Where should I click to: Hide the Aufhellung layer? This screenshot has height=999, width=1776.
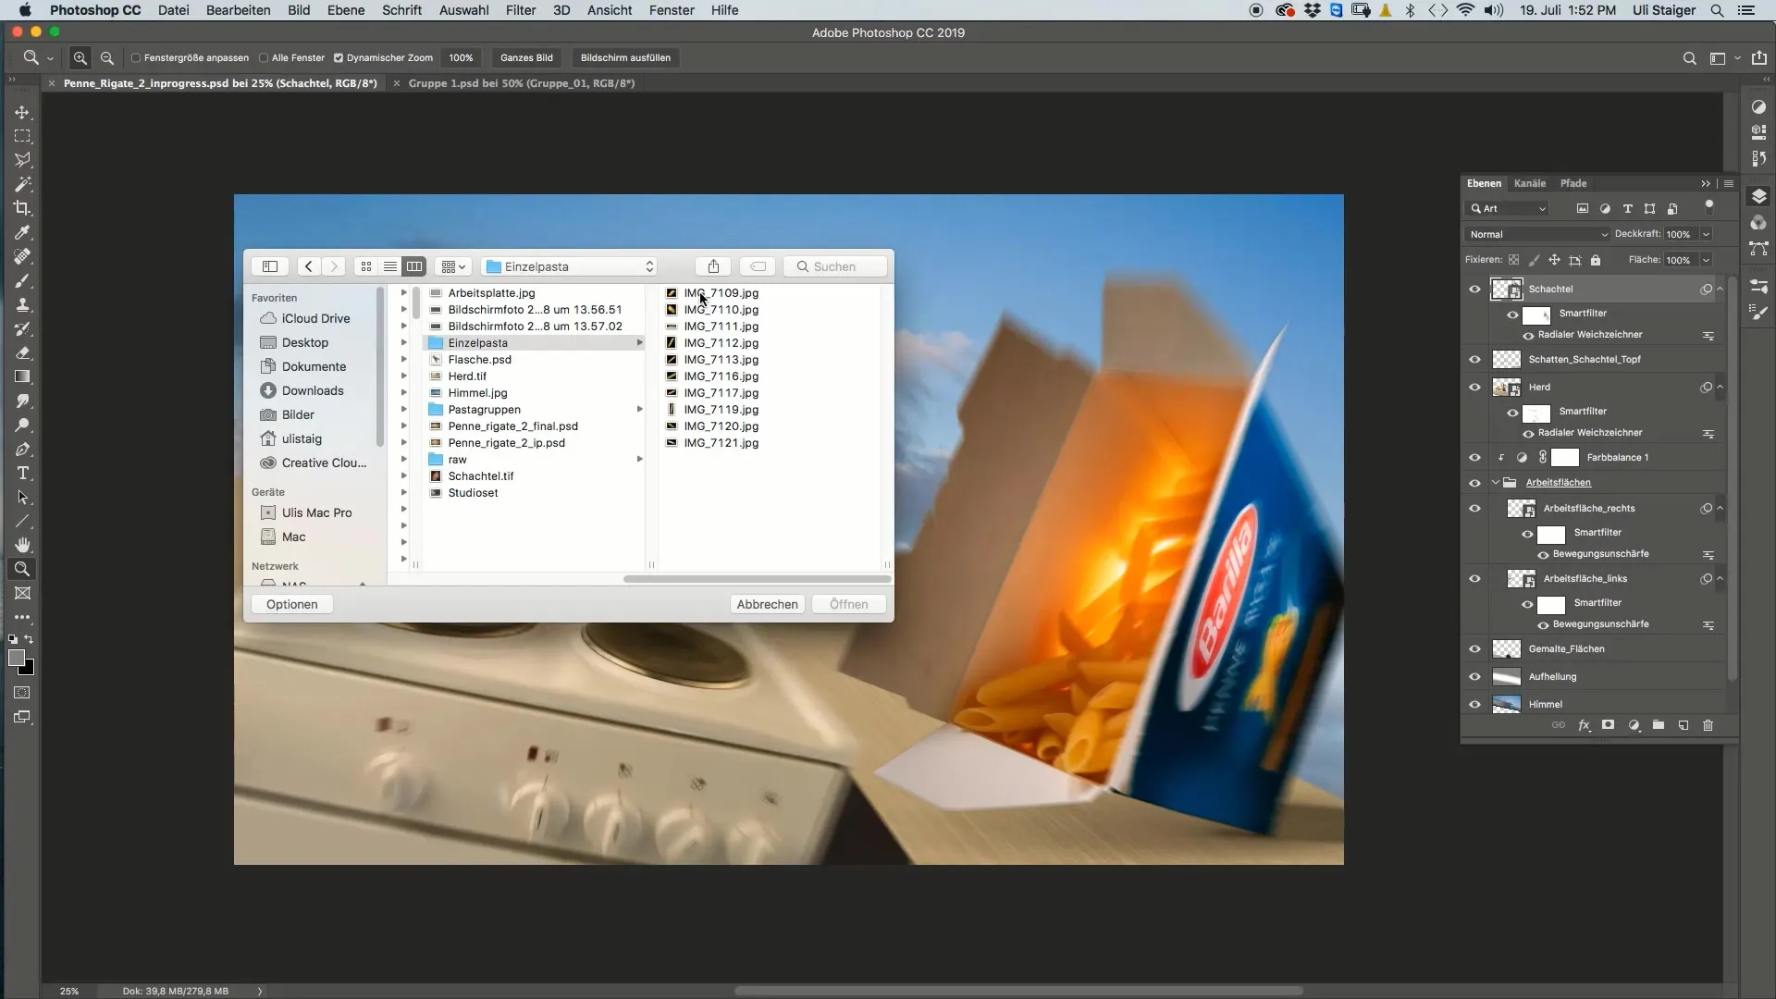tap(1474, 677)
